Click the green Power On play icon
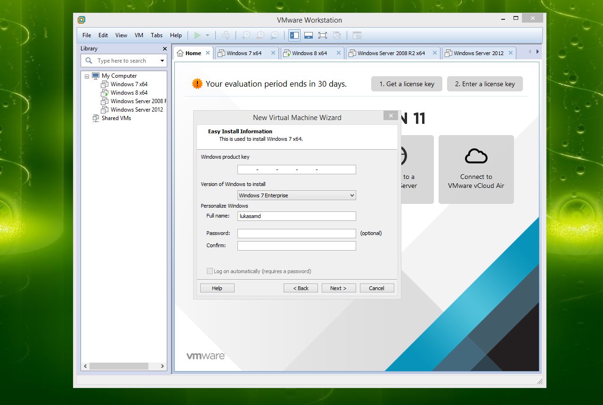 tap(197, 35)
